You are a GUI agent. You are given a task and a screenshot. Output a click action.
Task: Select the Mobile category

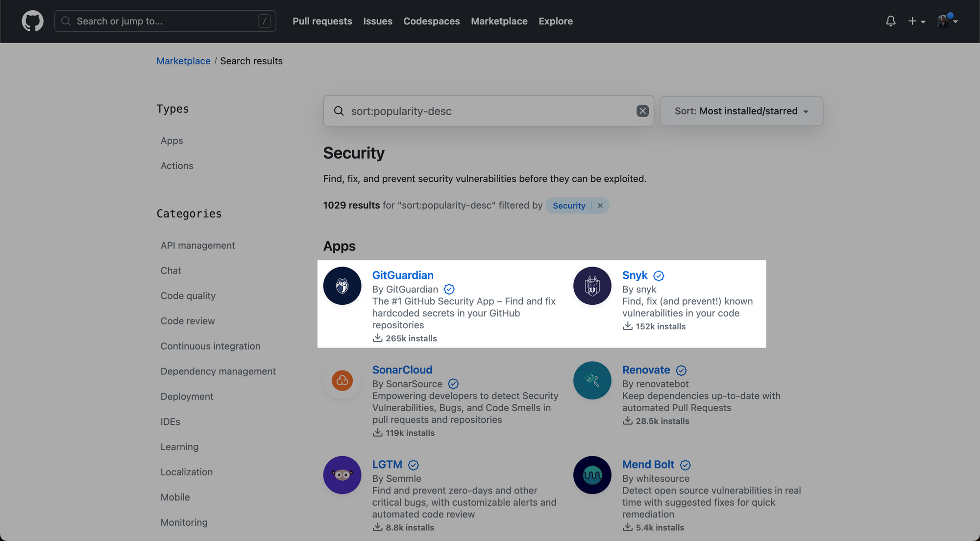coord(175,497)
